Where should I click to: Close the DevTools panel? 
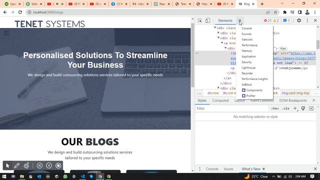315,20
